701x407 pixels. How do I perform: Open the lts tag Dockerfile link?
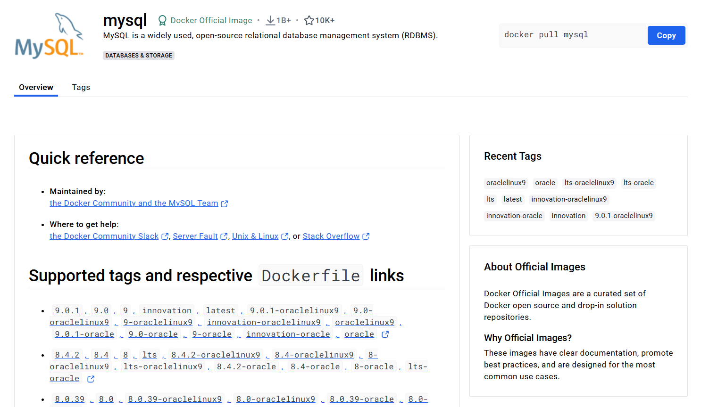tap(150, 355)
